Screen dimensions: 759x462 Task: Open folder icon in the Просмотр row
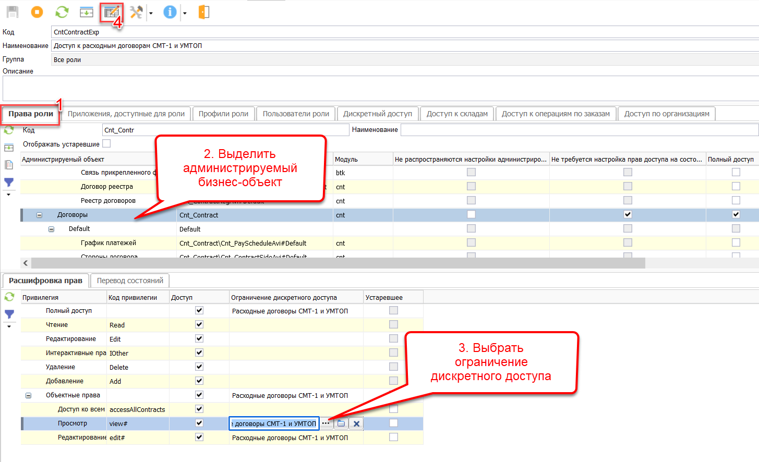tap(341, 423)
